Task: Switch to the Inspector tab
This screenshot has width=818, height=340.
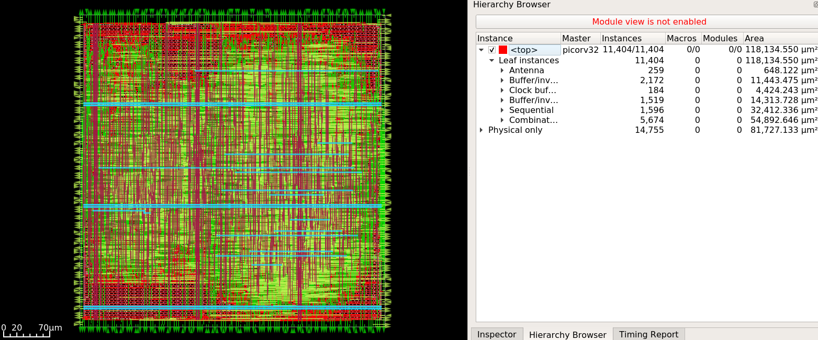Action: tap(496, 334)
